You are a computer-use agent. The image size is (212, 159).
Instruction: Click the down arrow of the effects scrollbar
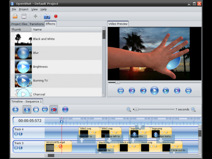[104, 95]
